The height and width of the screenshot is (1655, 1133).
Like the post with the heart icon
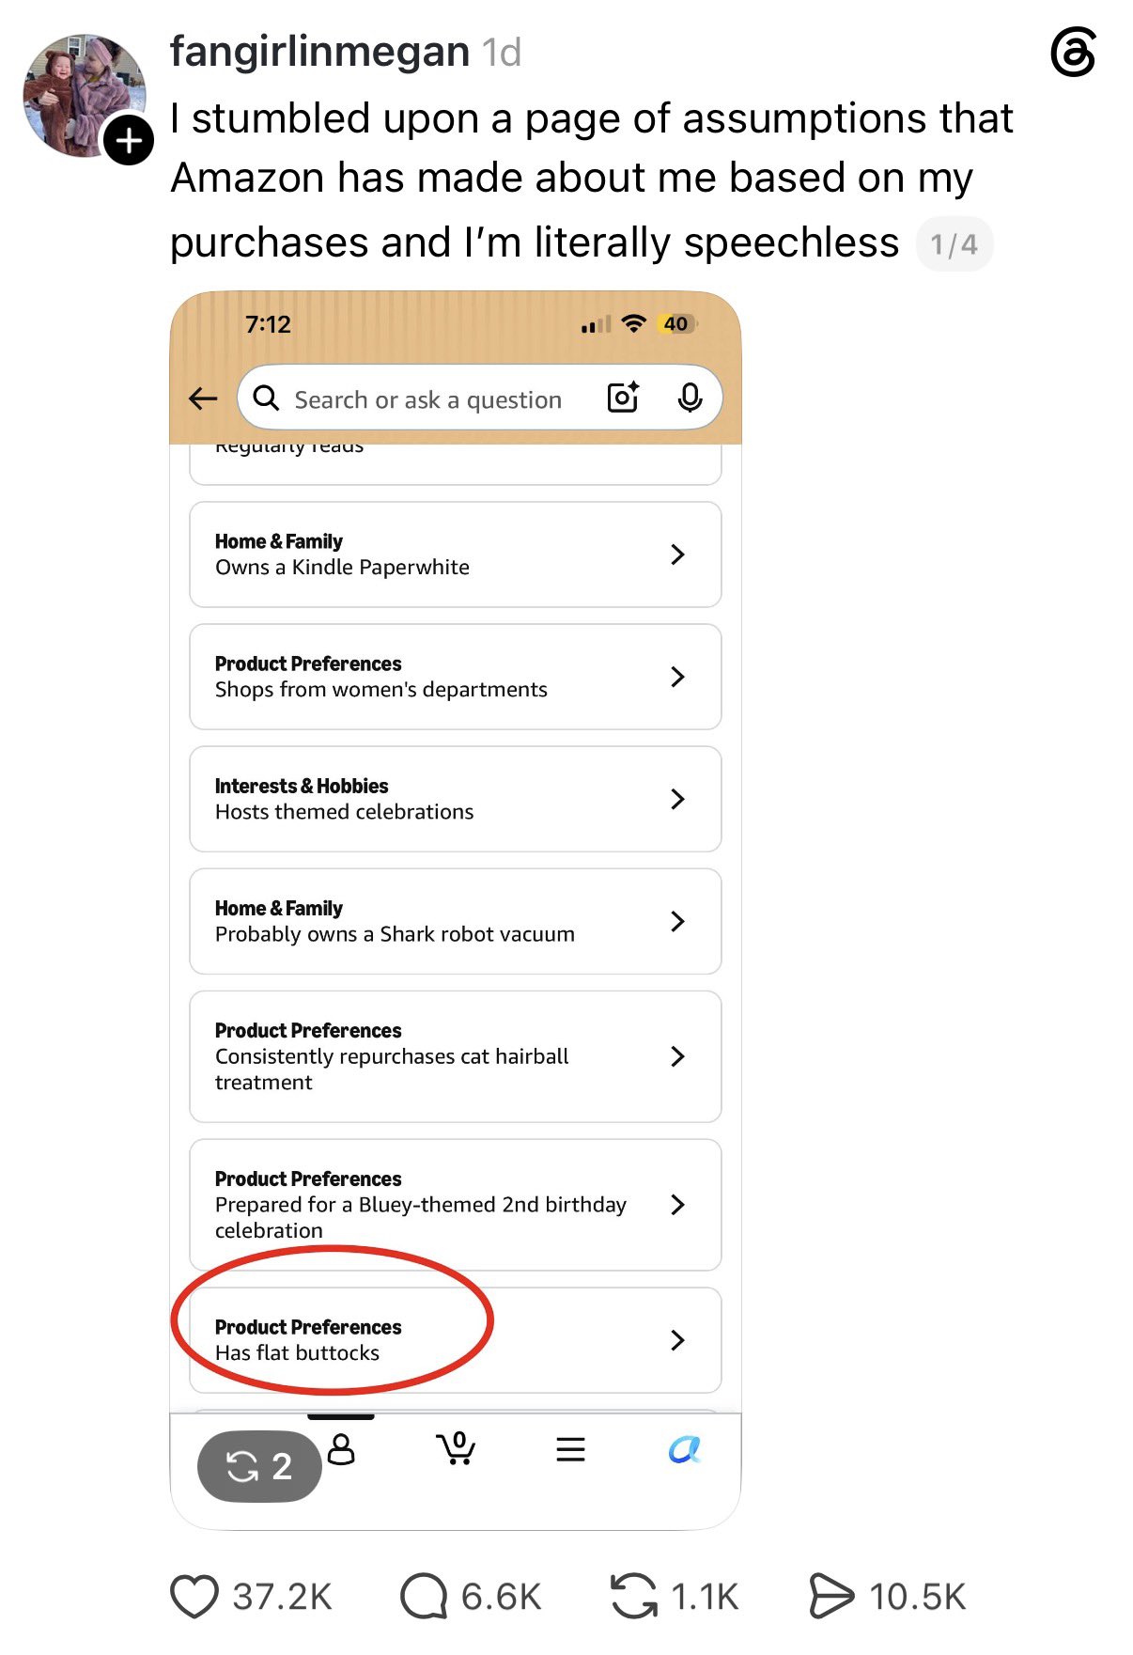tap(194, 1597)
